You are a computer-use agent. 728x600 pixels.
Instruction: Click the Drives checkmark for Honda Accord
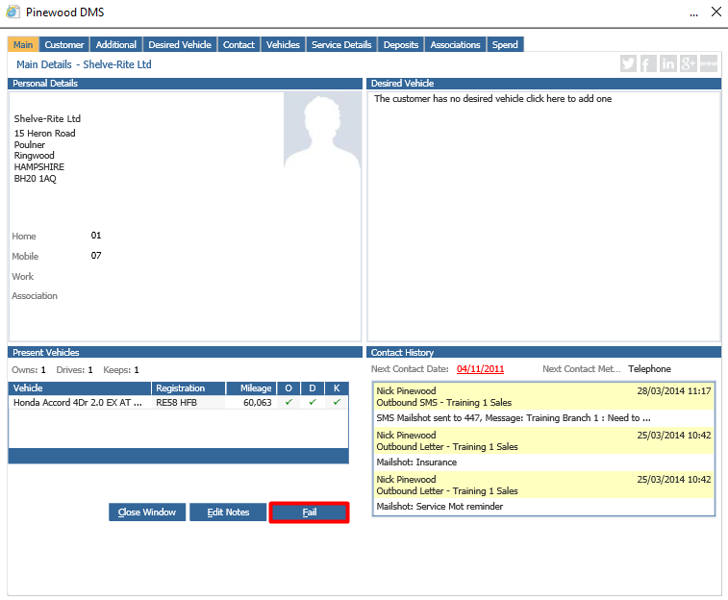tap(313, 402)
